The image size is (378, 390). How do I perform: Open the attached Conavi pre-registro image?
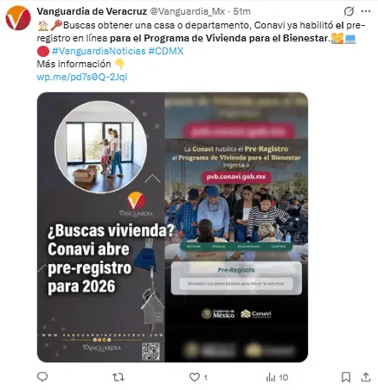(172, 227)
